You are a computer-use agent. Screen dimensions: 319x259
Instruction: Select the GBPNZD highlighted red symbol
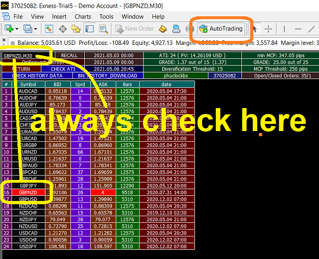[28, 192]
